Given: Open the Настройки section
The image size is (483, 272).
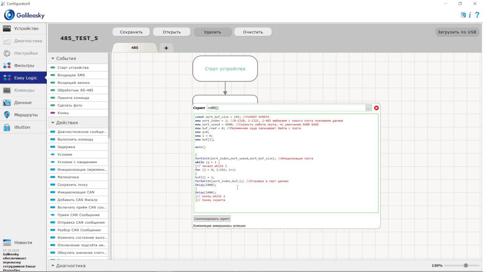Looking at the screenshot, I should (23, 53).
